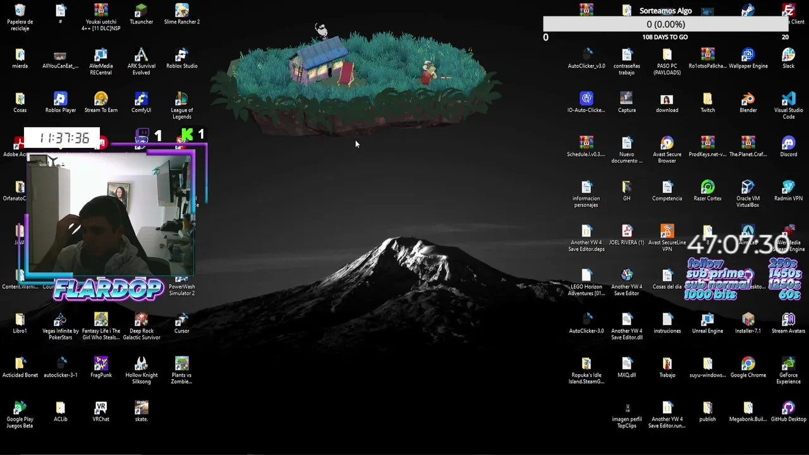Select Avast Secure Browser icon
The height and width of the screenshot is (455, 809).
(x=667, y=143)
